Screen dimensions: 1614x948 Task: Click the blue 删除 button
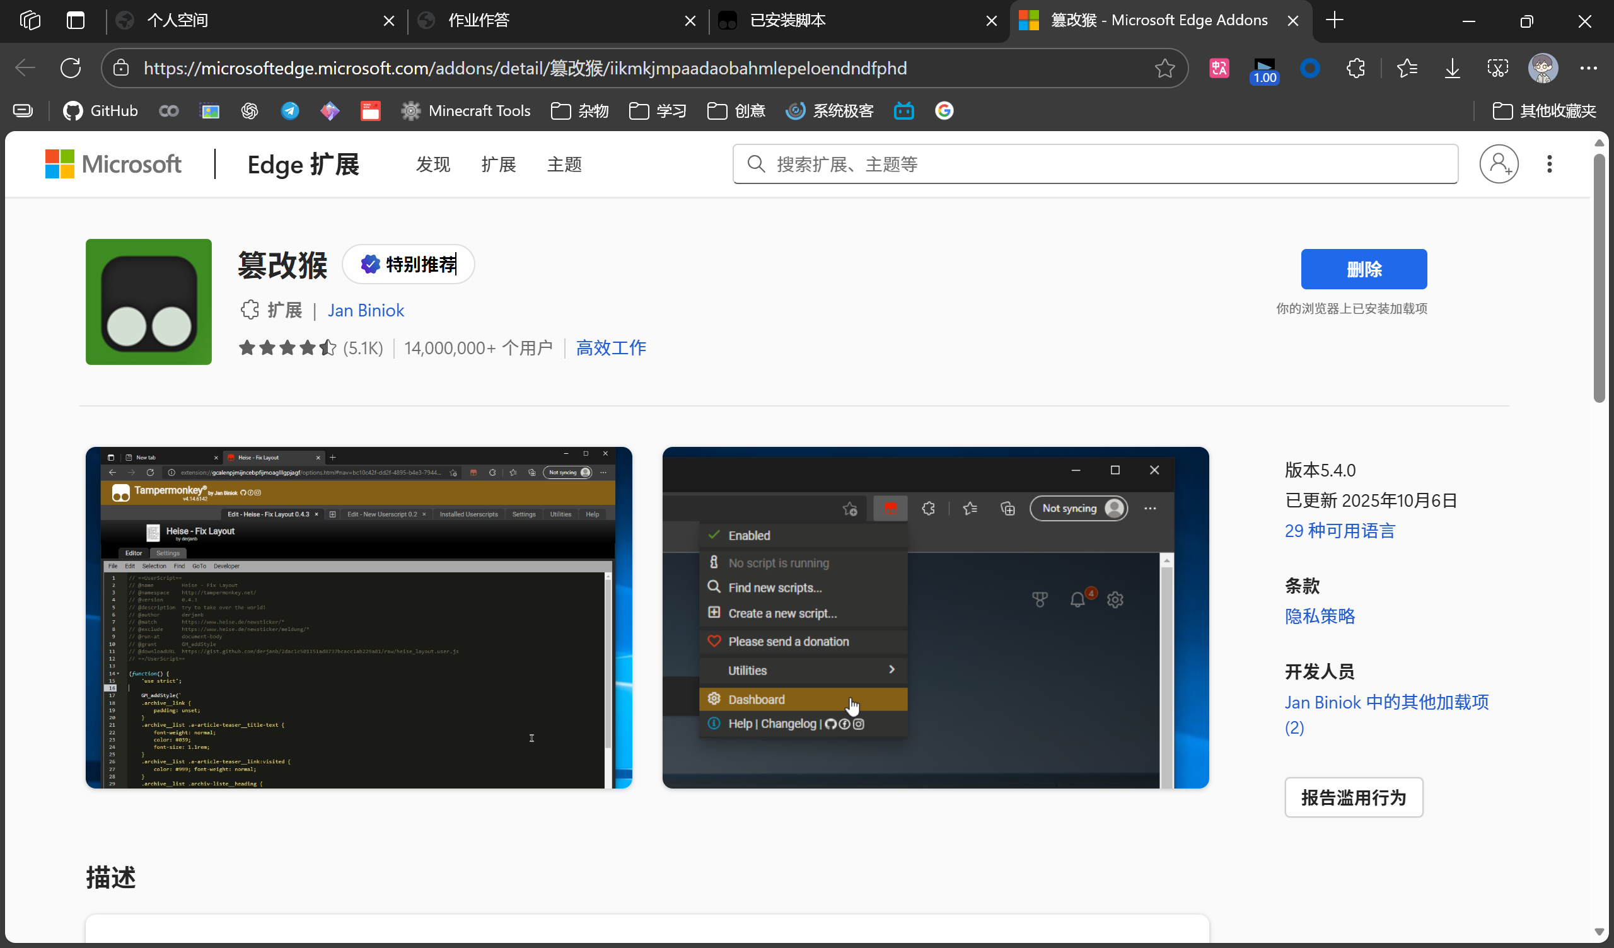click(x=1364, y=269)
